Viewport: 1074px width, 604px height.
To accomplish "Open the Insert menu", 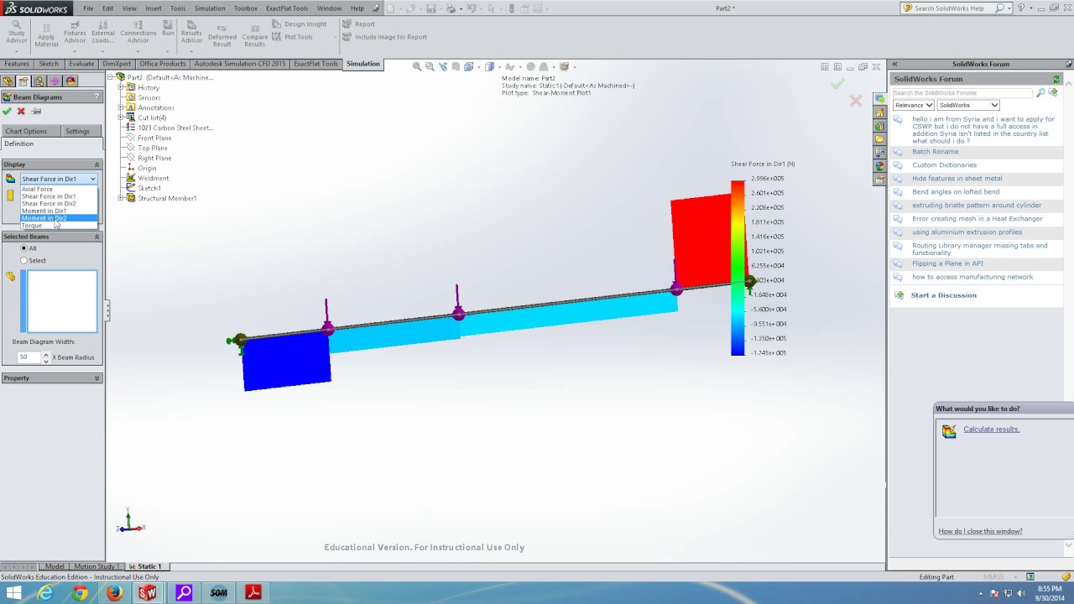I will (154, 8).
